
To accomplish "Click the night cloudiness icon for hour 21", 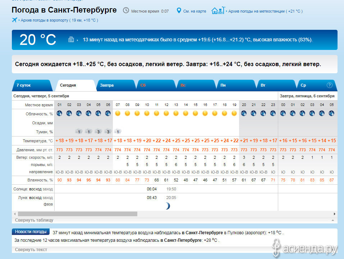I will 254,114.
